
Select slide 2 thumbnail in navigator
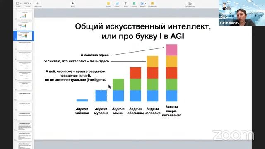pos(25,15)
